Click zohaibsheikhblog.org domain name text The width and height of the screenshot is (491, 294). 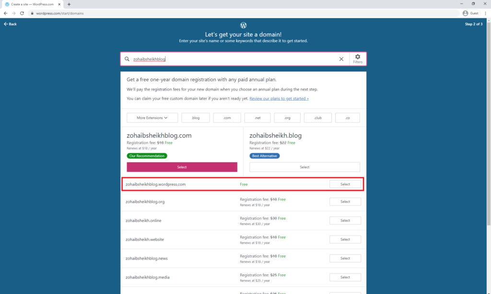click(x=145, y=202)
